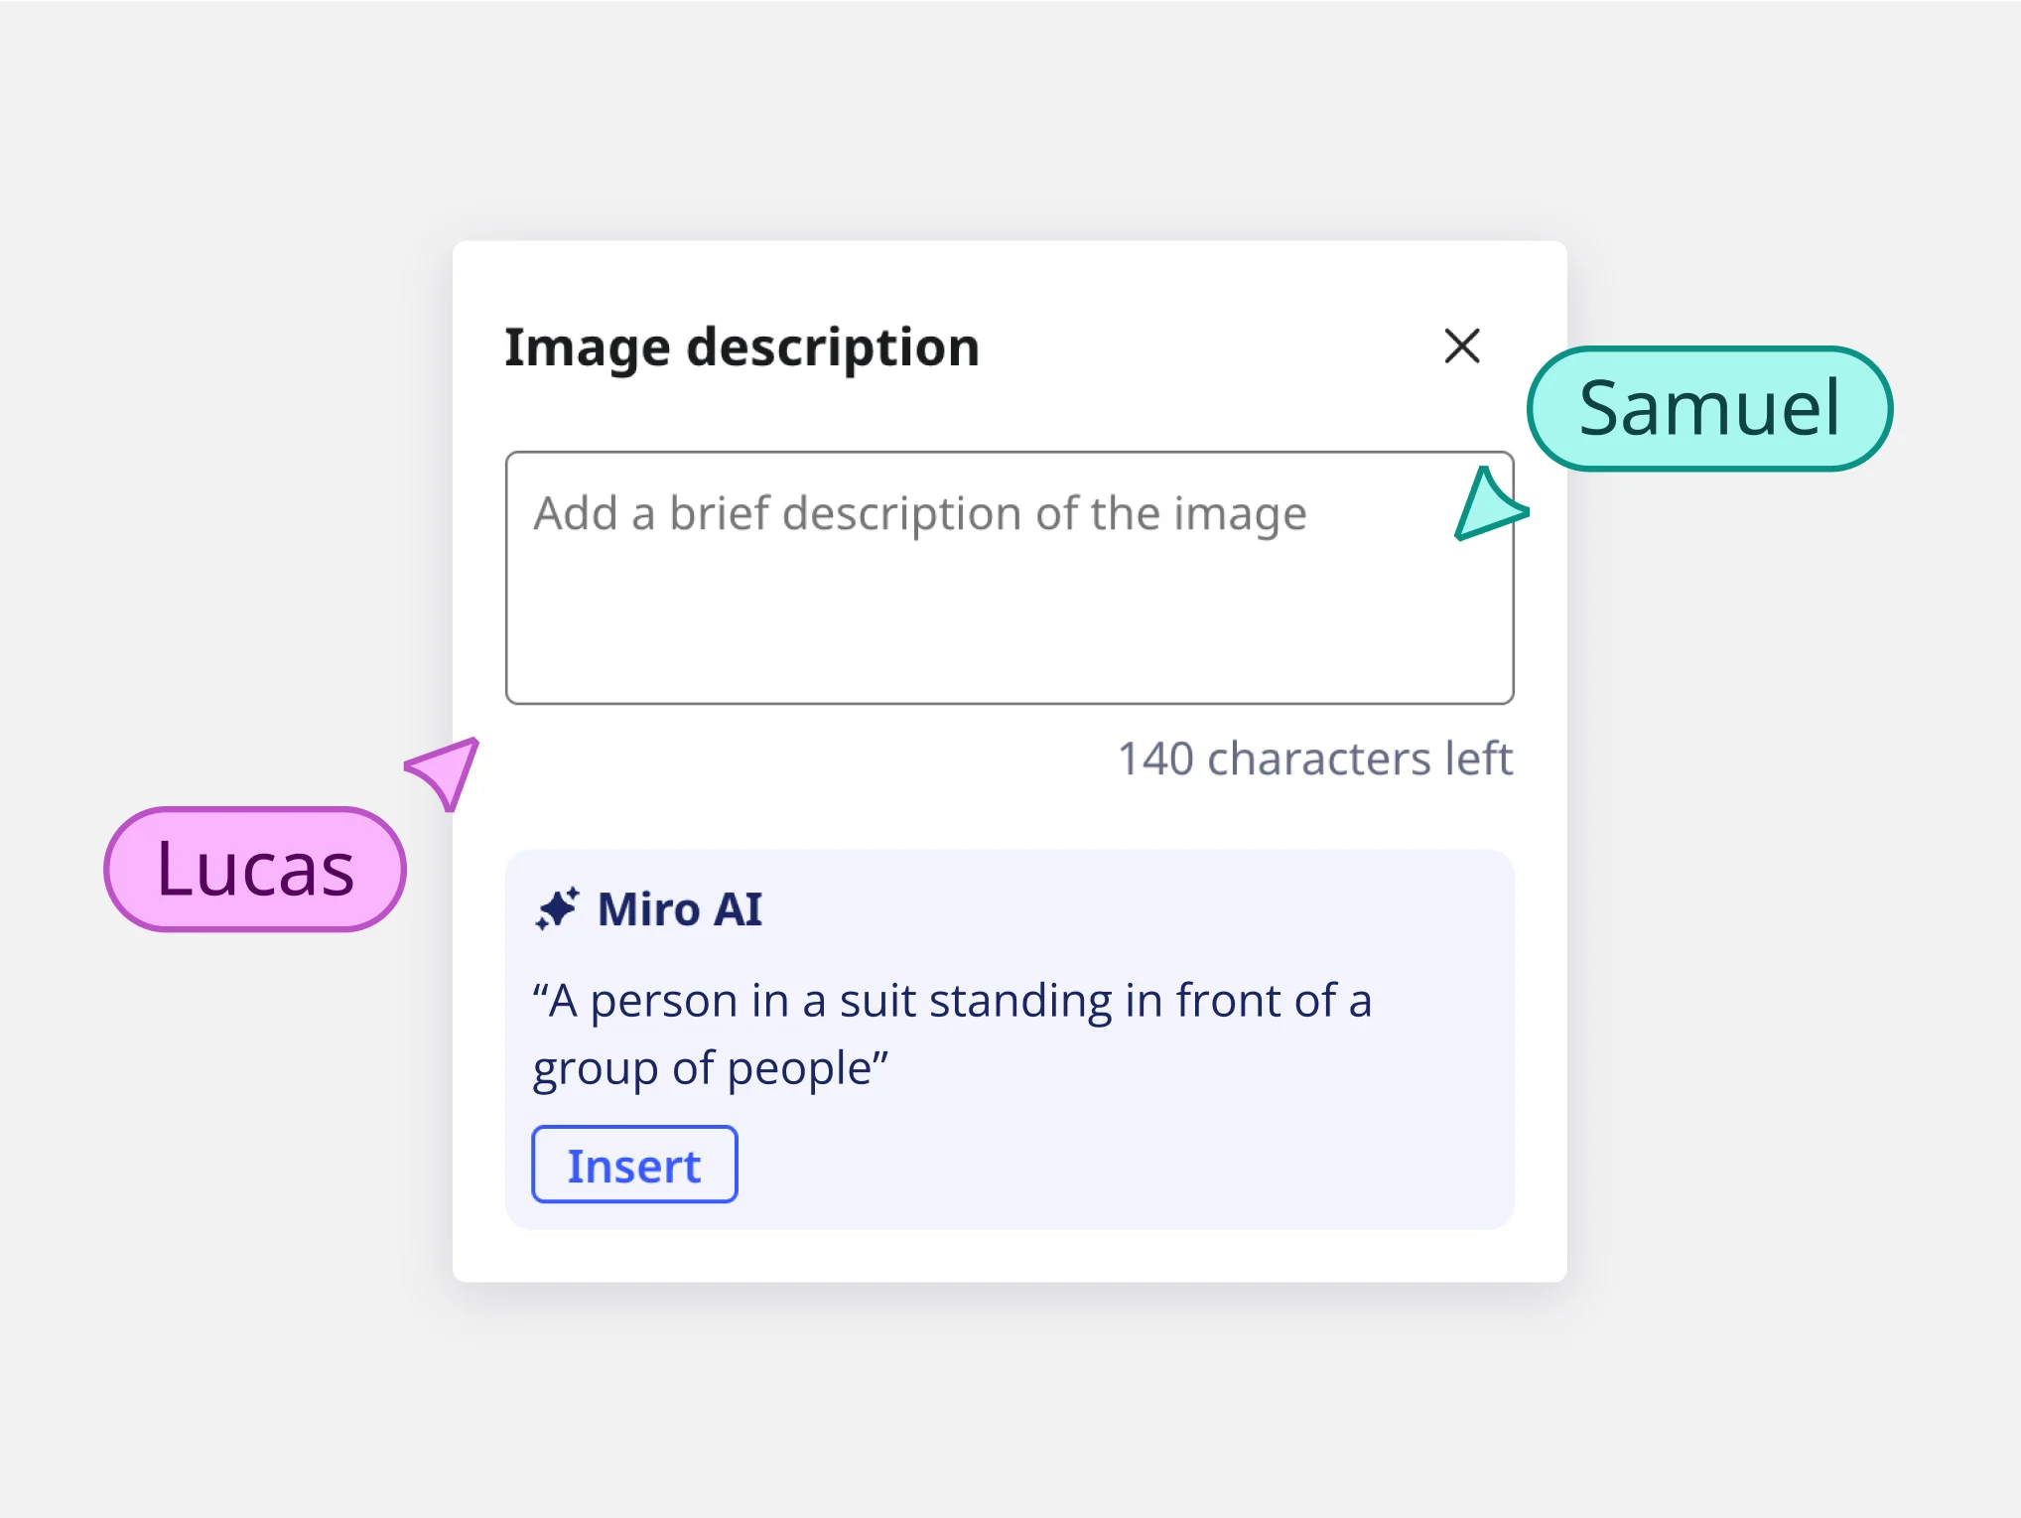Click the 'Add a brief description' placeholder text
Image resolution: width=2021 pixels, height=1518 pixels.
point(919,514)
